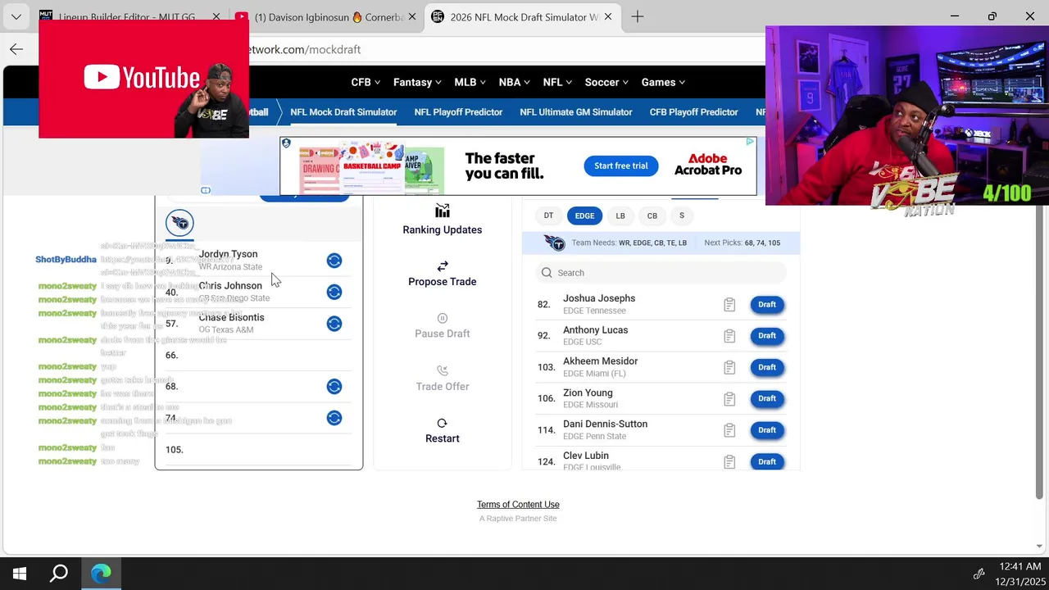This screenshot has width=1049, height=590.
Task: Close the Davison Igbinosun YouTube tab
Action: (411, 16)
